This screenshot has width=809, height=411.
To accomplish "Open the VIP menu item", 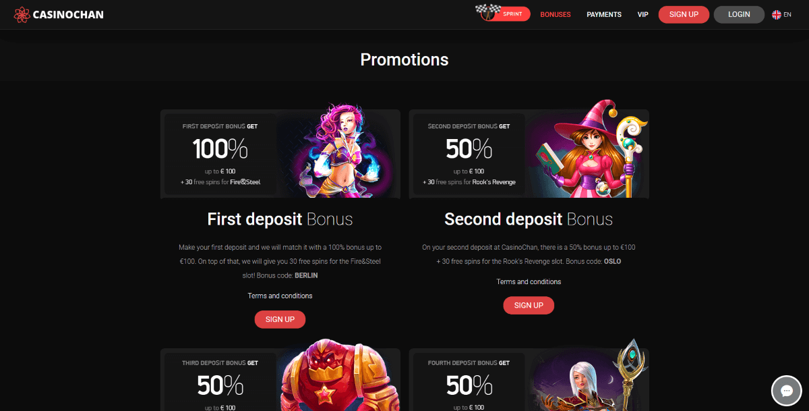I will (643, 14).
